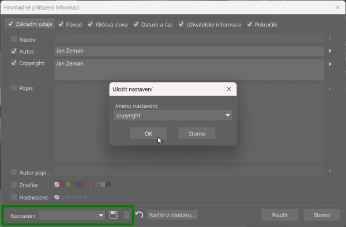Click the Autor field containing Jan Zeman

click(189, 51)
